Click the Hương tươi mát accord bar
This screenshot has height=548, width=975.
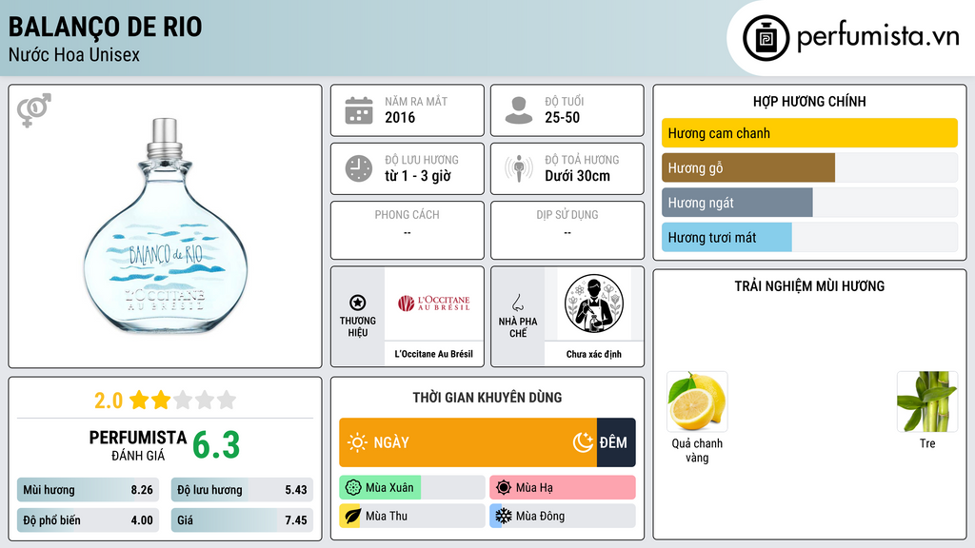(x=809, y=237)
